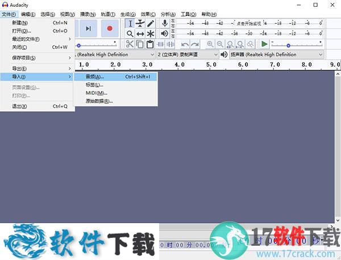Choose 打开(O)... from the File menu
The image size is (341, 260).
point(38,31)
